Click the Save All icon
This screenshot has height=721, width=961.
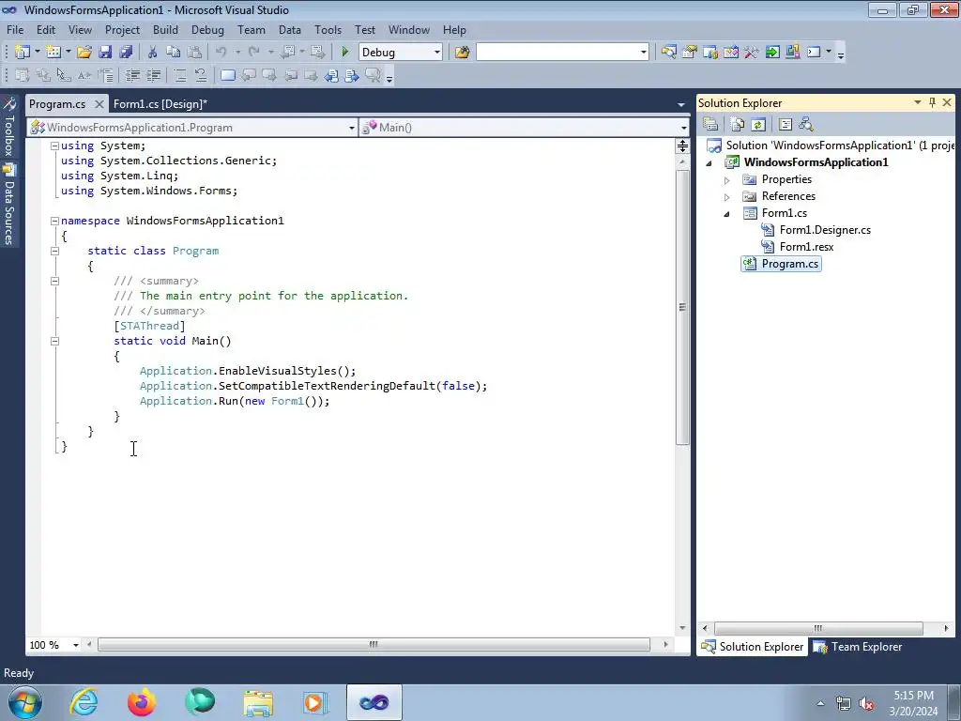click(127, 53)
